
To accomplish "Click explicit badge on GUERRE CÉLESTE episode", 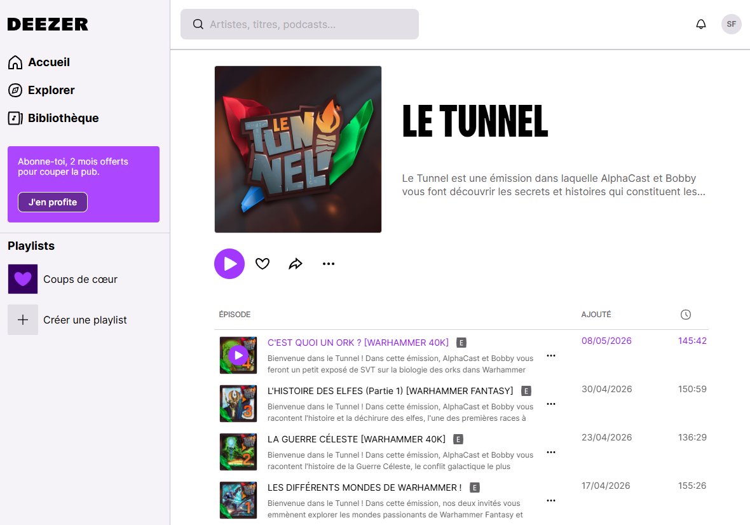I will point(458,439).
